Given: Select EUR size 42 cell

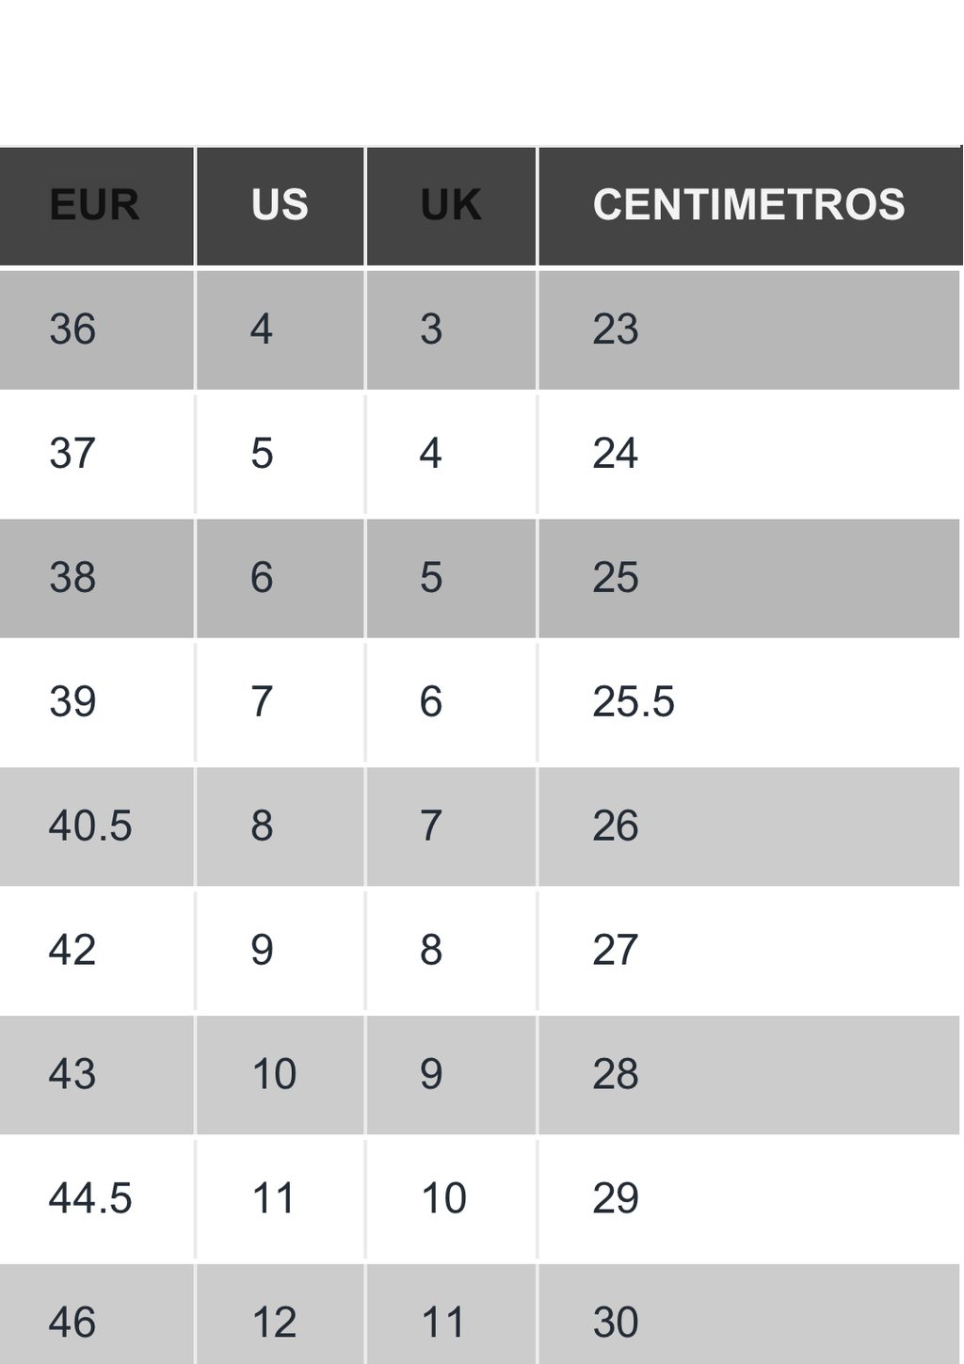Looking at the screenshot, I should click(x=96, y=951).
